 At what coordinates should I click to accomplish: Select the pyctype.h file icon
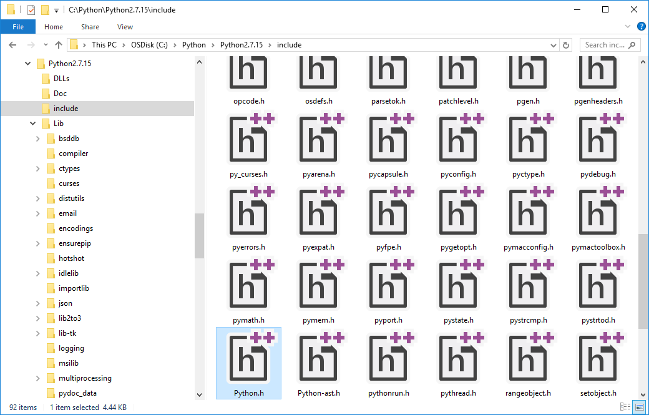tap(528, 139)
